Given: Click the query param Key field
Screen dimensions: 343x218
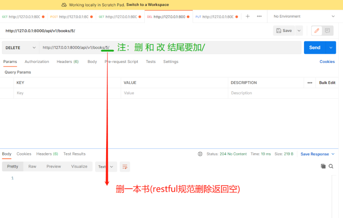Looking at the screenshot, I should (67, 93).
